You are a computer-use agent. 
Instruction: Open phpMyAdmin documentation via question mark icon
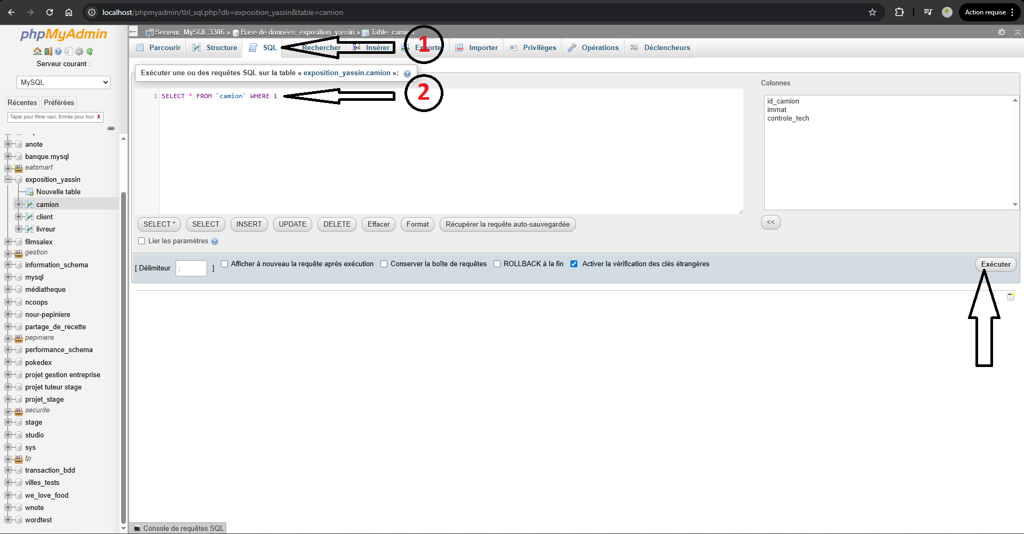click(58, 52)
